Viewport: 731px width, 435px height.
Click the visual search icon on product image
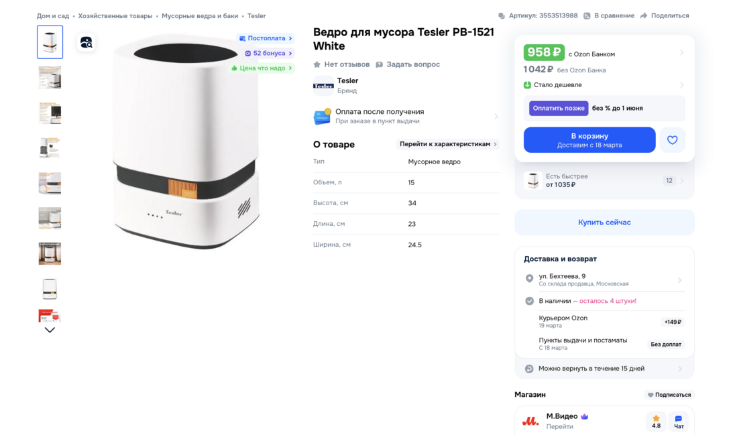(86, 43)
